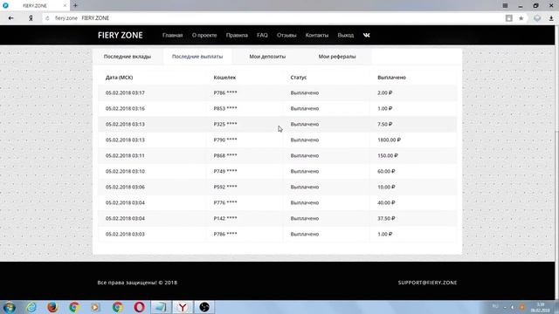Click the FIERY ZONE site logo
This screenshot has height=314, width=559.
click(121, 35)
